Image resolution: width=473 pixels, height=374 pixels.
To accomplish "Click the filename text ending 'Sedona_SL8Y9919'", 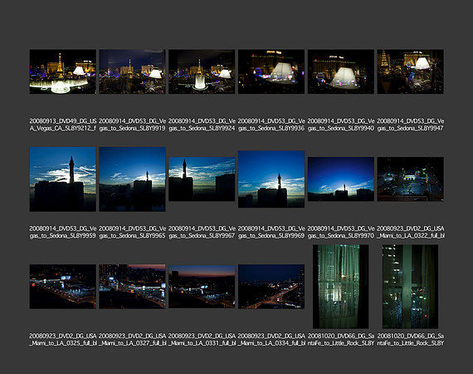I will (132, 125).
